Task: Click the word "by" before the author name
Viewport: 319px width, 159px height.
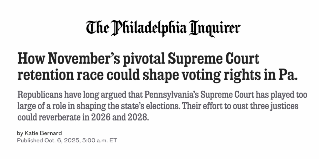Action: [x=20, y=133]
